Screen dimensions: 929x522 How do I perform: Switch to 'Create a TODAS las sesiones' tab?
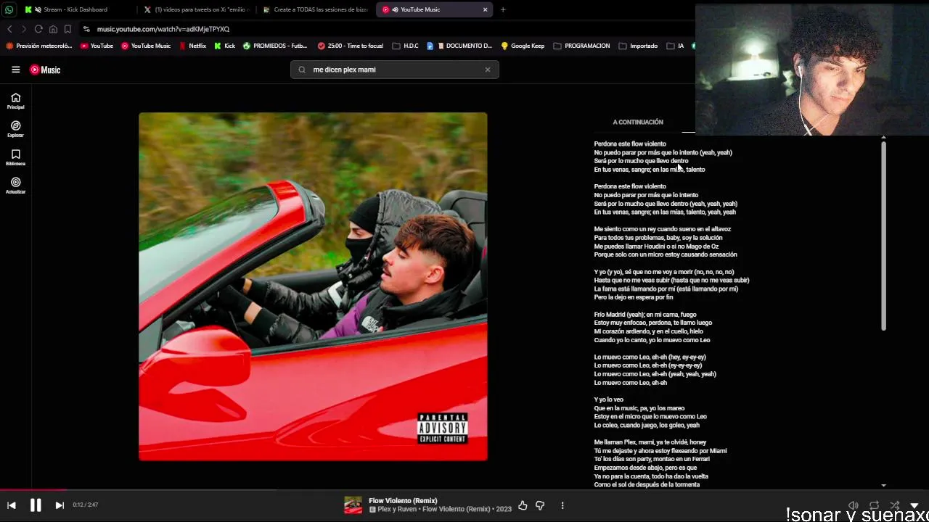[x=316, y=9]
